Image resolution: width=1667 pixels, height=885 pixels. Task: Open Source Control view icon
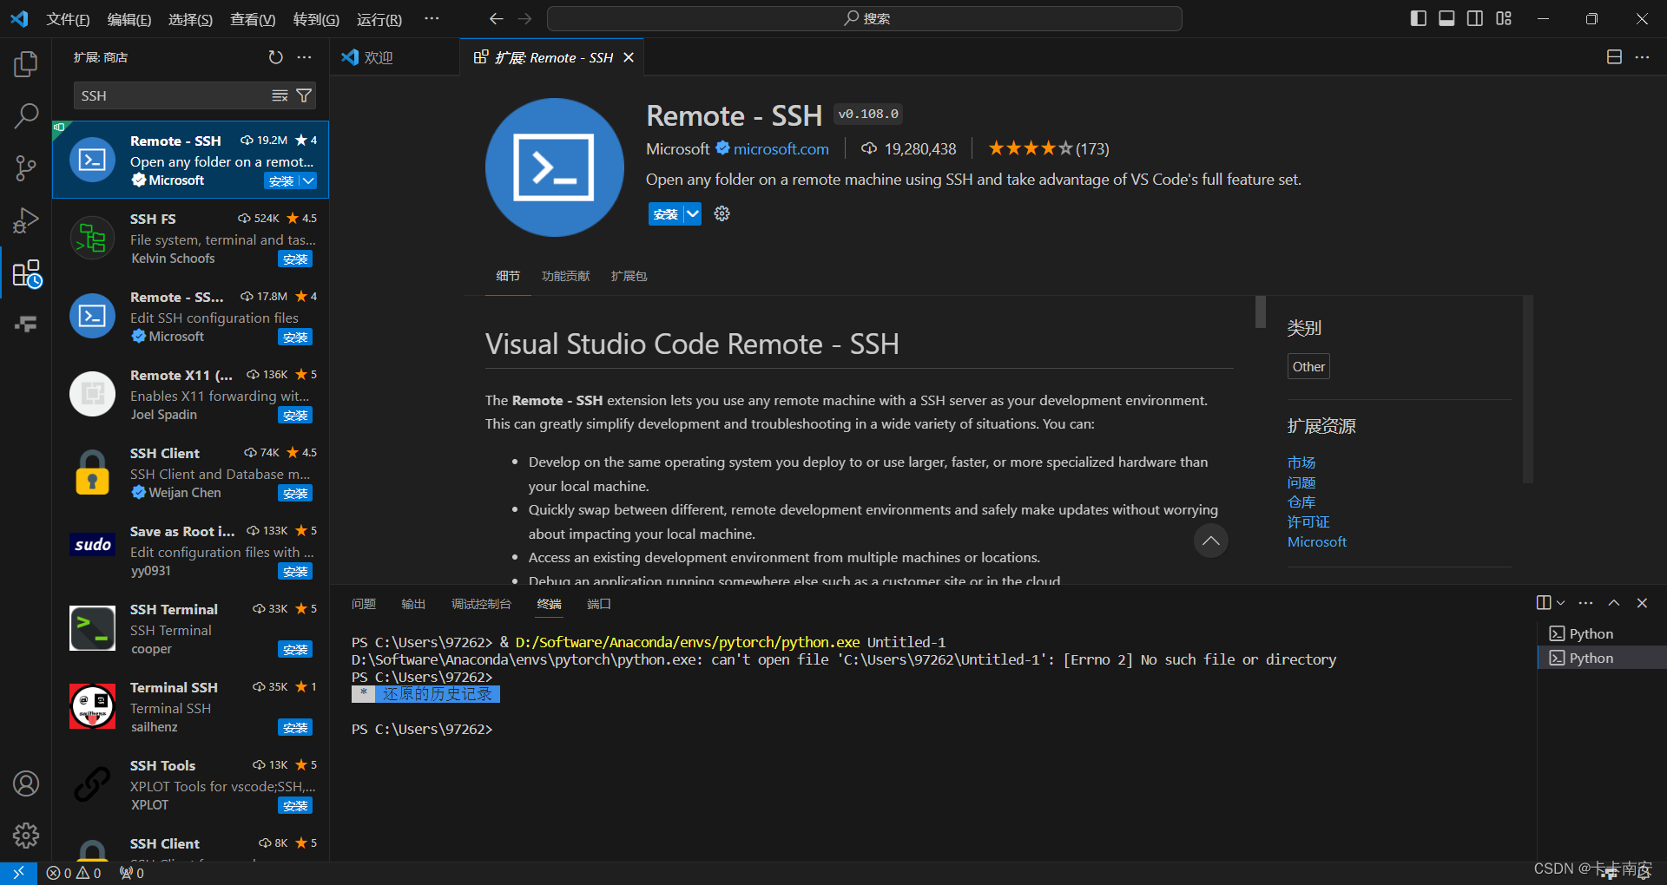[x=26, y=168]
